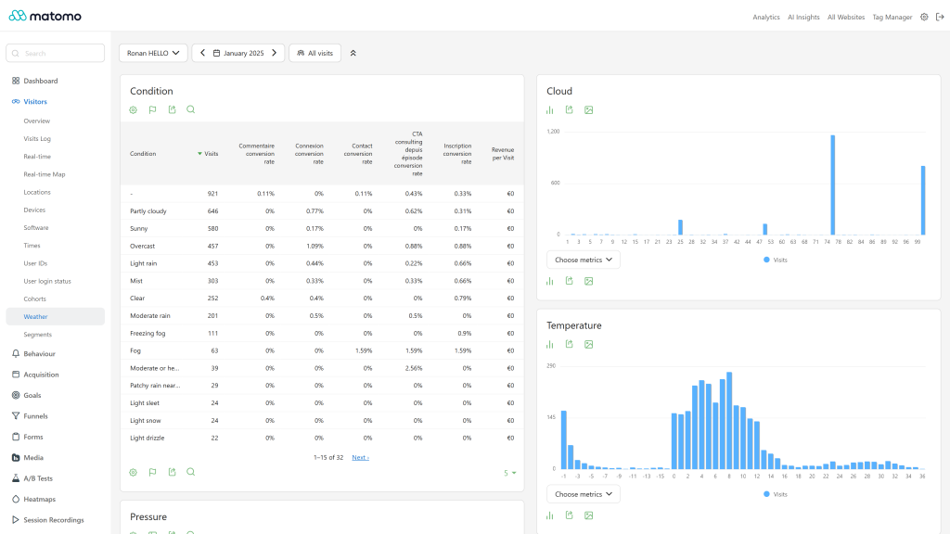The width and height of the screenshot is (950, 534).
Task: Click the image export icon under Temperature title
Action: (588, 344)
